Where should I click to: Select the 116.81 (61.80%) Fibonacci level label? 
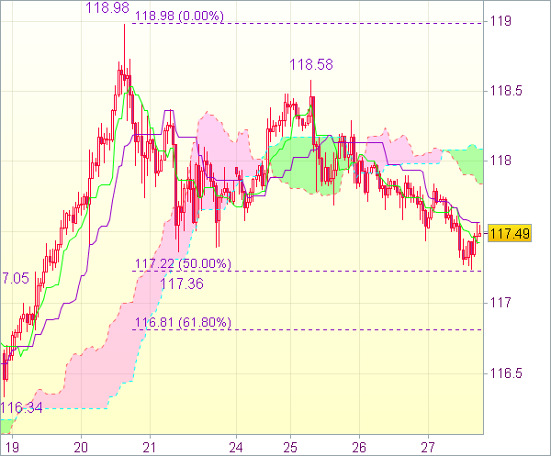point(183,322)
